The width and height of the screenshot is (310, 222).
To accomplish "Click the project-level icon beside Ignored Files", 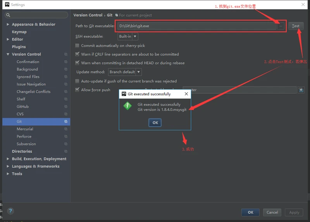I will point(66,77).
